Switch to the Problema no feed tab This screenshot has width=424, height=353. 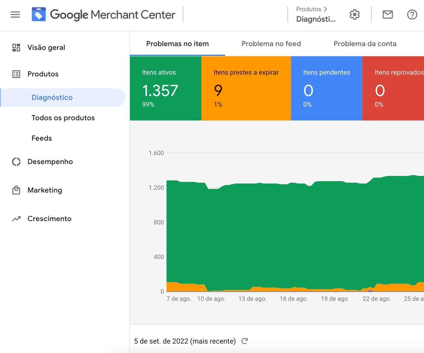click(x=271, y=44)
